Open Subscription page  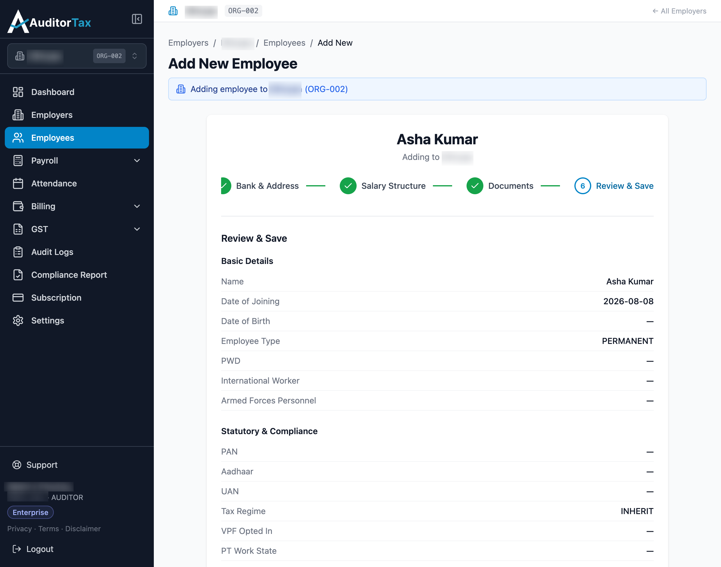coord(77,298)
